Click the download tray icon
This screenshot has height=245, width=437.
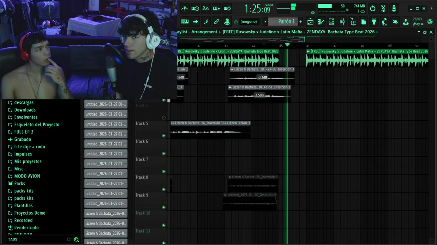click(x=406, y=22)
